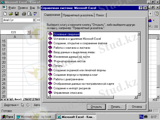Viewport: 160px width, 120px height.
Task: Click the book icon beside Печать
Action: click(50, 65)
